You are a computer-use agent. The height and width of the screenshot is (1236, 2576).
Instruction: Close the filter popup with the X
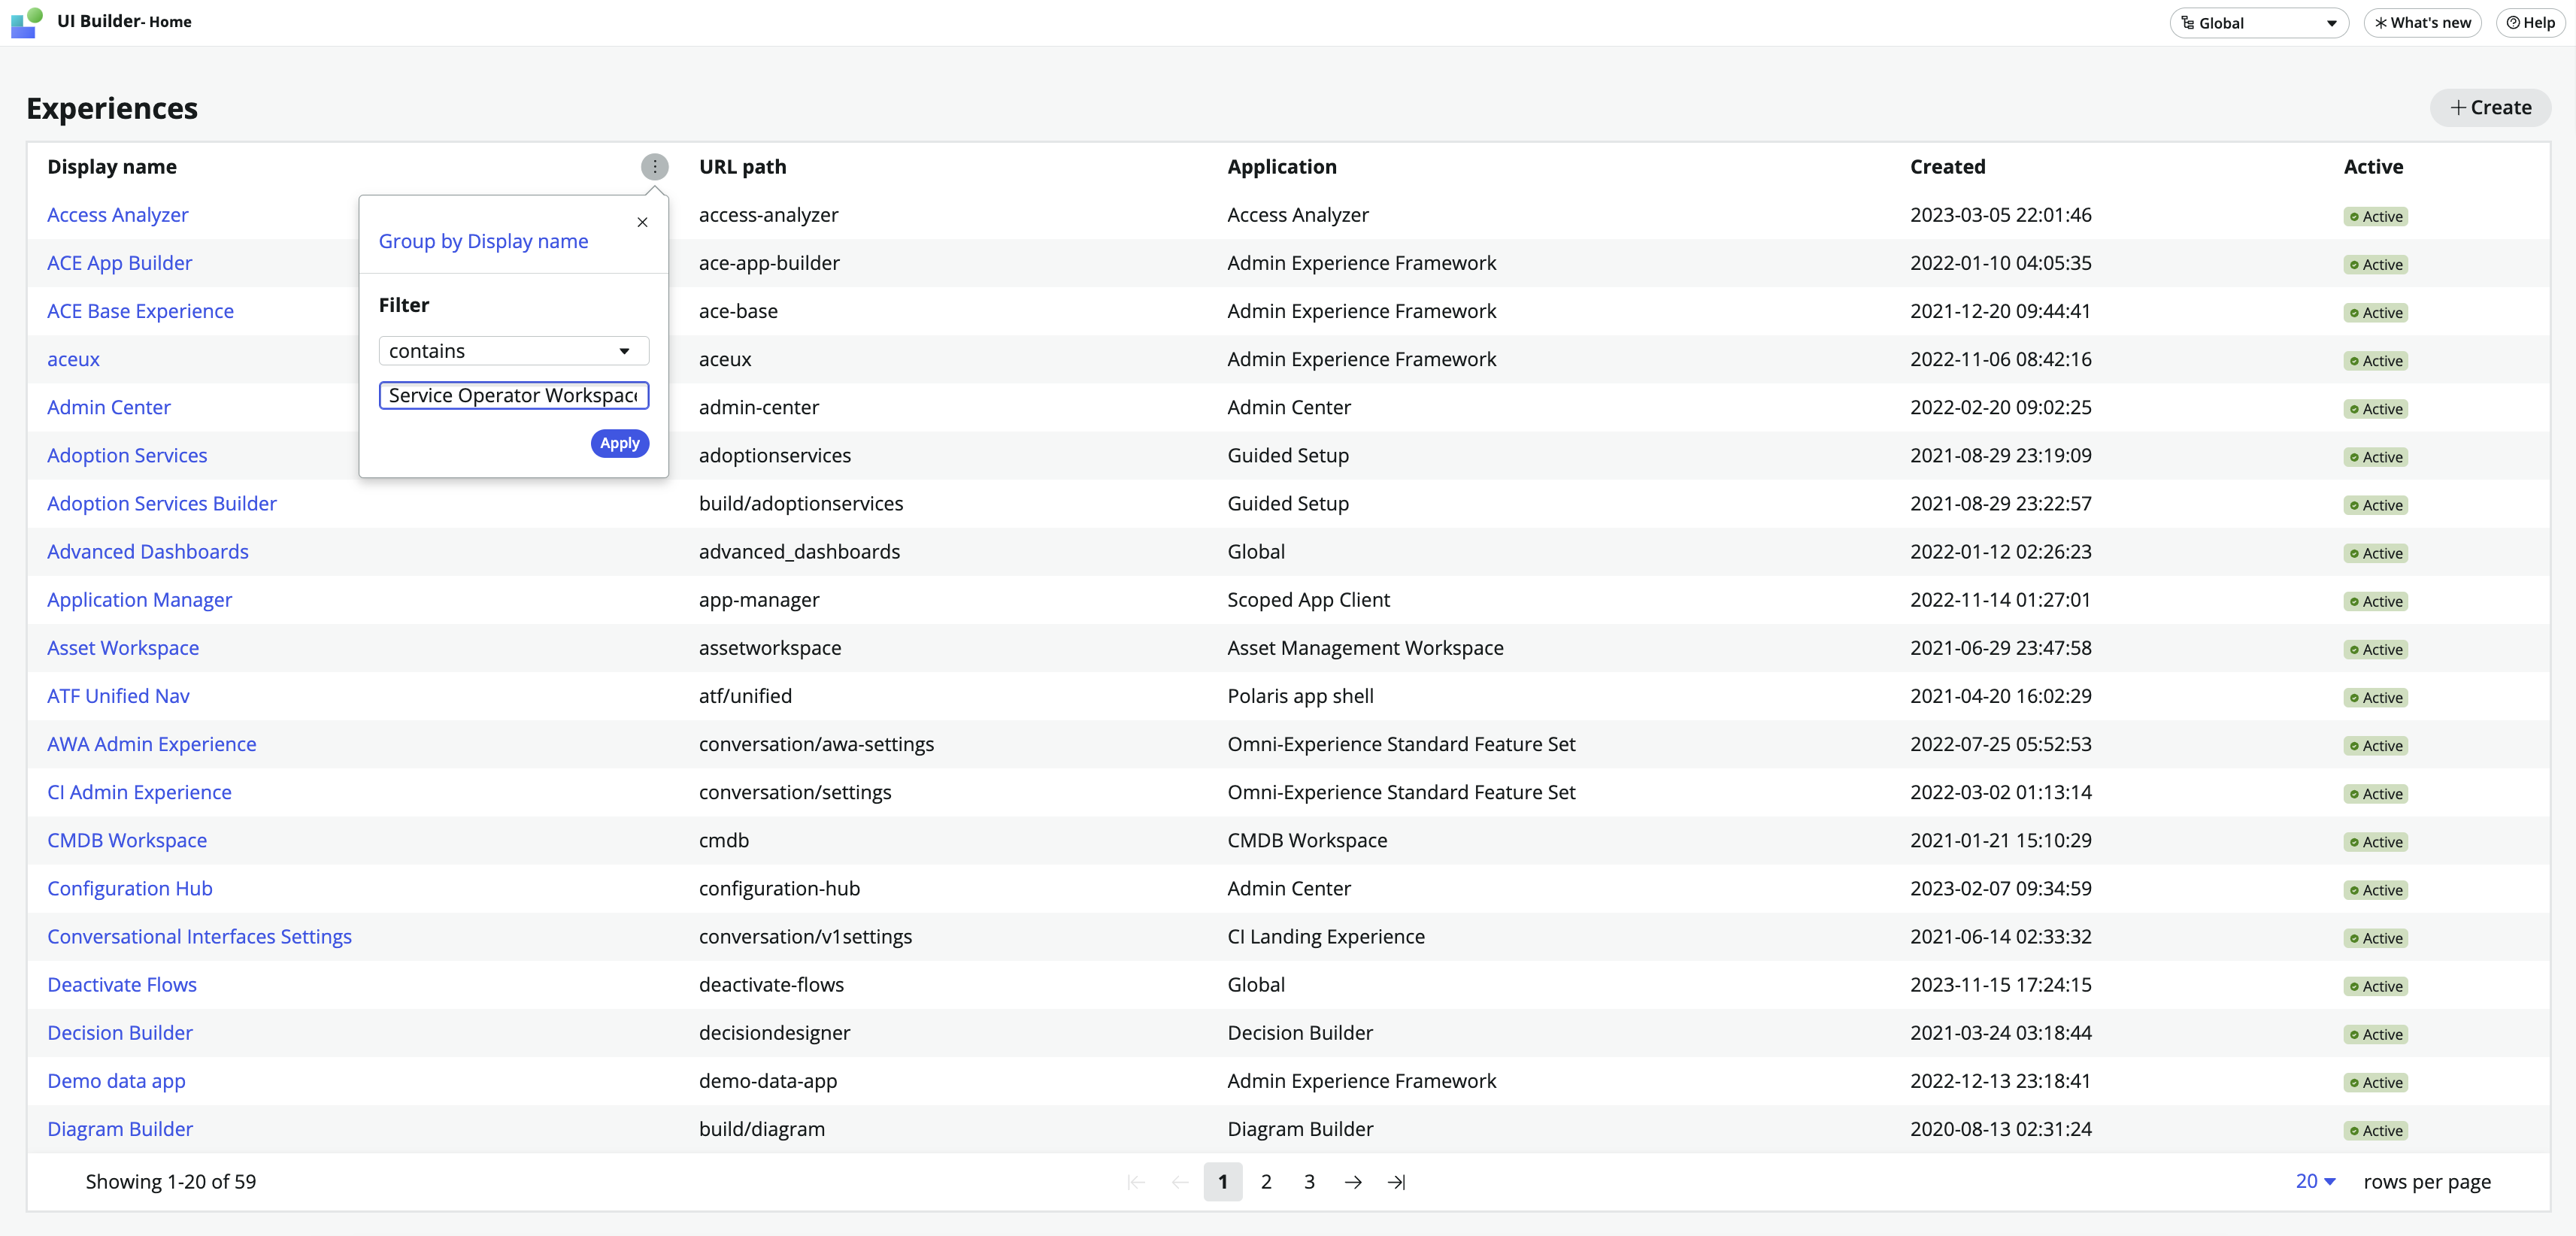click(x=643, y=222)
